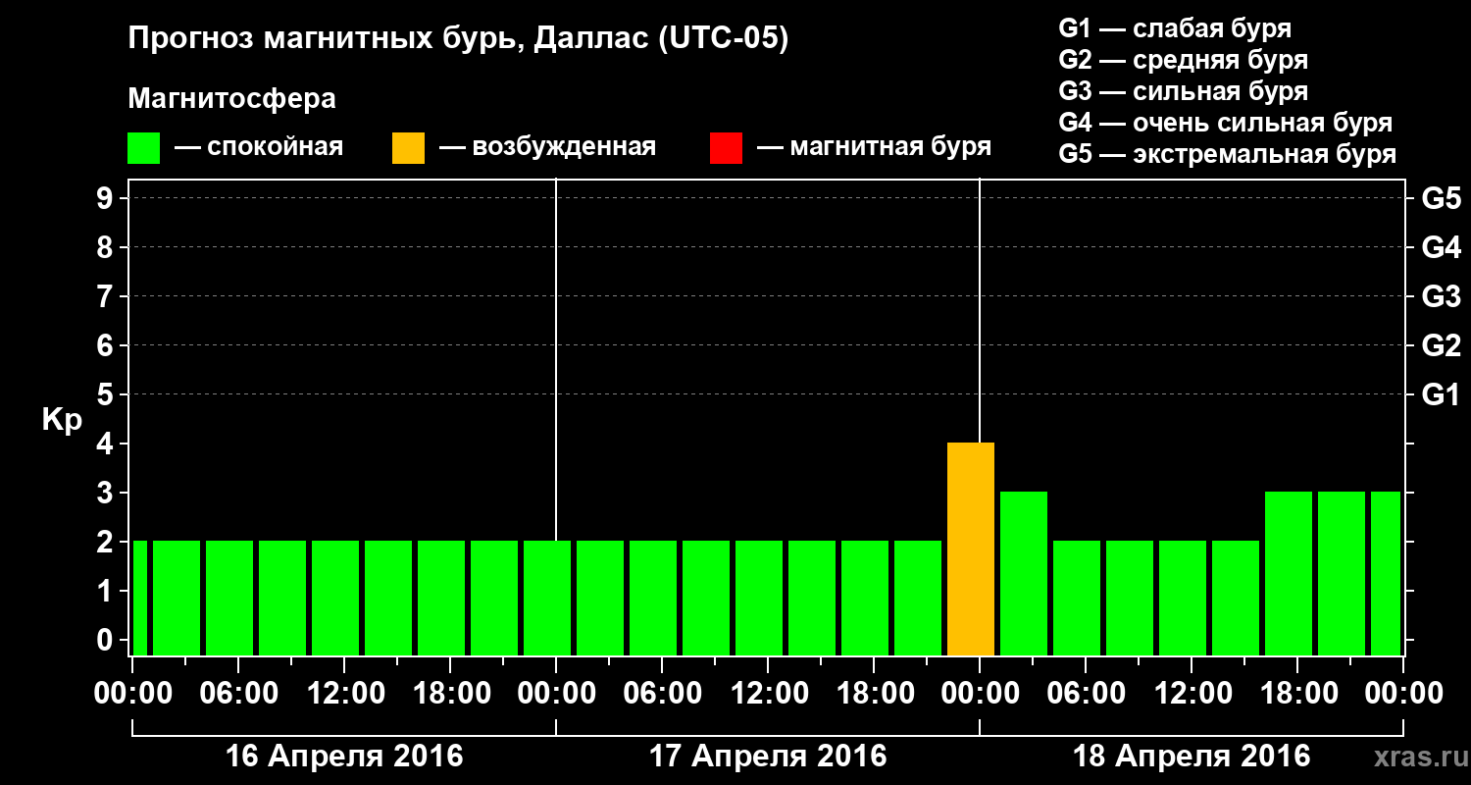Click the 'Kp' axis label

pos(62,420)
